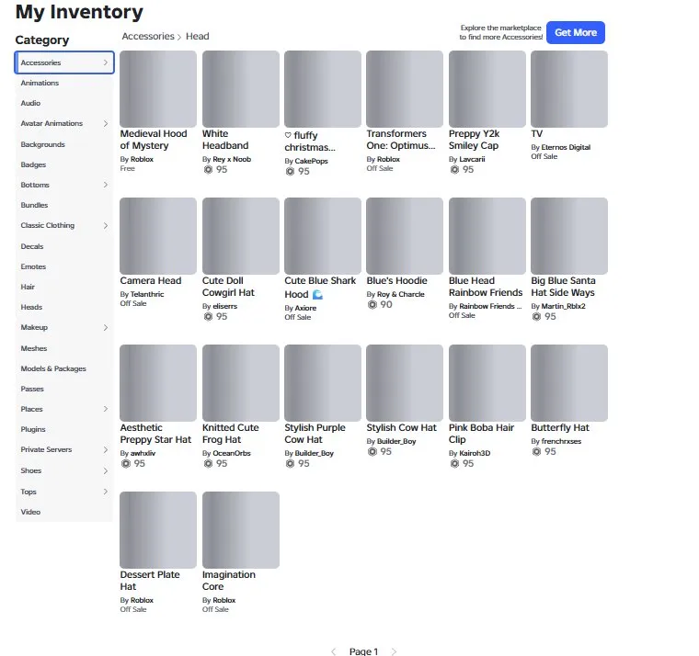Open creator link Kairoh3D
Screen dimensions: 699x656
pyautogui.click(x=475, y=453)
